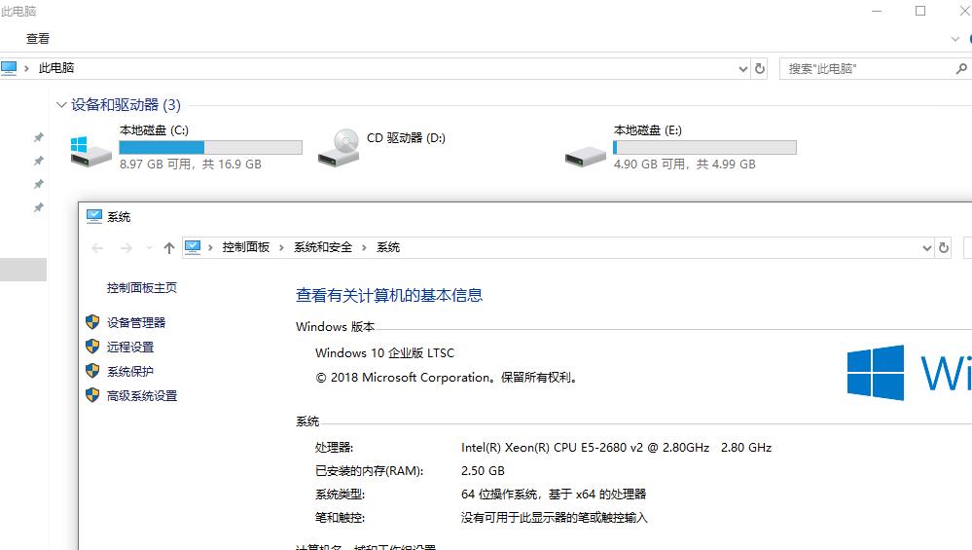Open the chevron dropdown before 控制面板 breadcrumb

click(211, 248)
